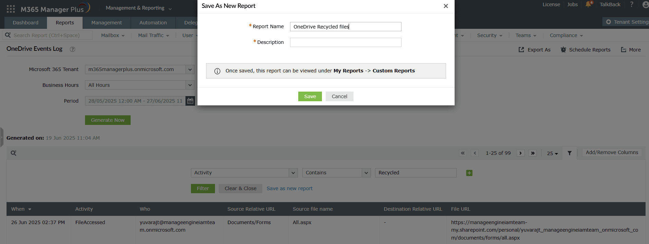Expand the Business Hours dropdown
649x244 pixels.
(x=190, y=85)
